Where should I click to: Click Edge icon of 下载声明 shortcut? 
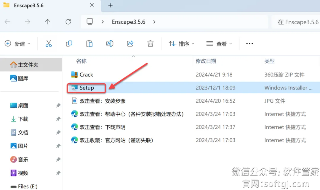tap(74, 127)
